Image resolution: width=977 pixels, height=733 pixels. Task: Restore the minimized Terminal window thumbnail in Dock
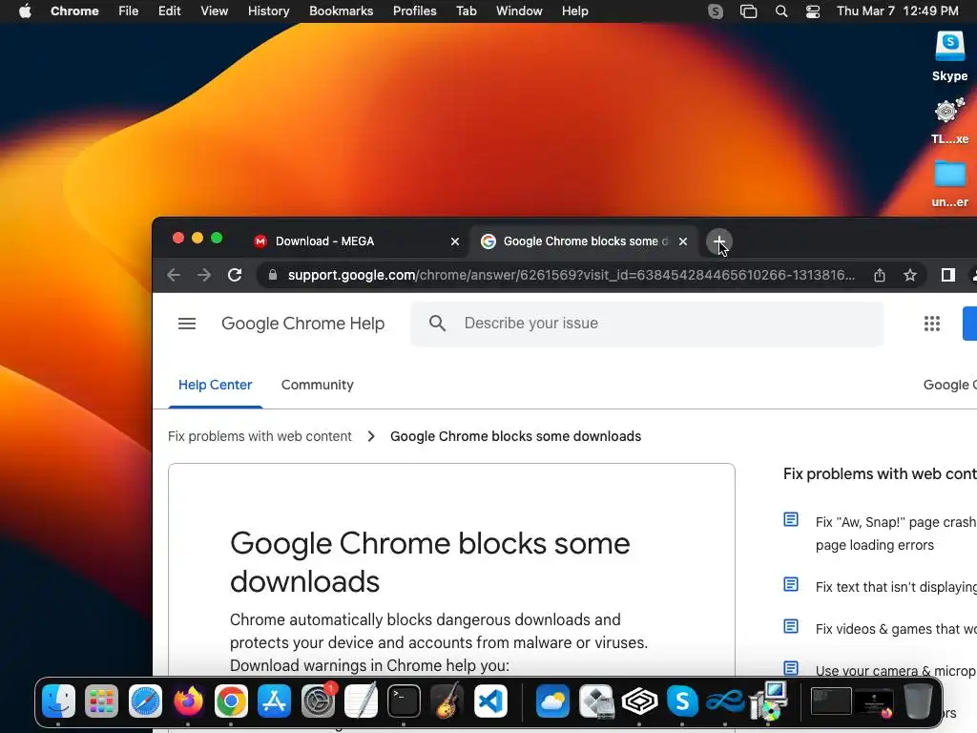click(831, 701)
